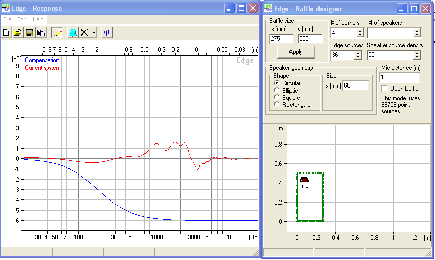The width and height of the screenshot is (435, 260).
Task: Open the dropdown arrow next to X icon
Action: (94, 33)
